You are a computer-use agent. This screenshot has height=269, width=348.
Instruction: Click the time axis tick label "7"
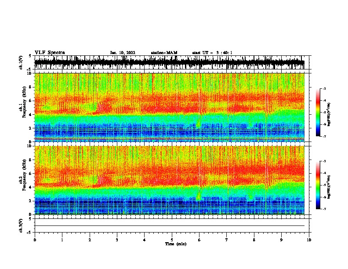point(227,240)
